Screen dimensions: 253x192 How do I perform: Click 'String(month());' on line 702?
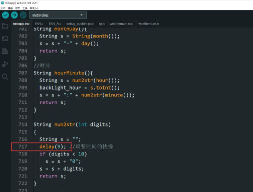pyautogui.click(x=96, y=36)
